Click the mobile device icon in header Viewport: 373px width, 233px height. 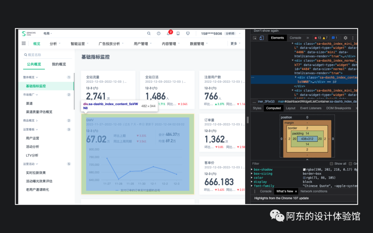[178, 33]
